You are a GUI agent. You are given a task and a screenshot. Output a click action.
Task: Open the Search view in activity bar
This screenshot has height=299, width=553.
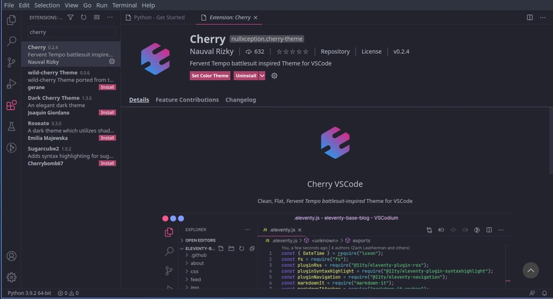(x=11, y=41)
